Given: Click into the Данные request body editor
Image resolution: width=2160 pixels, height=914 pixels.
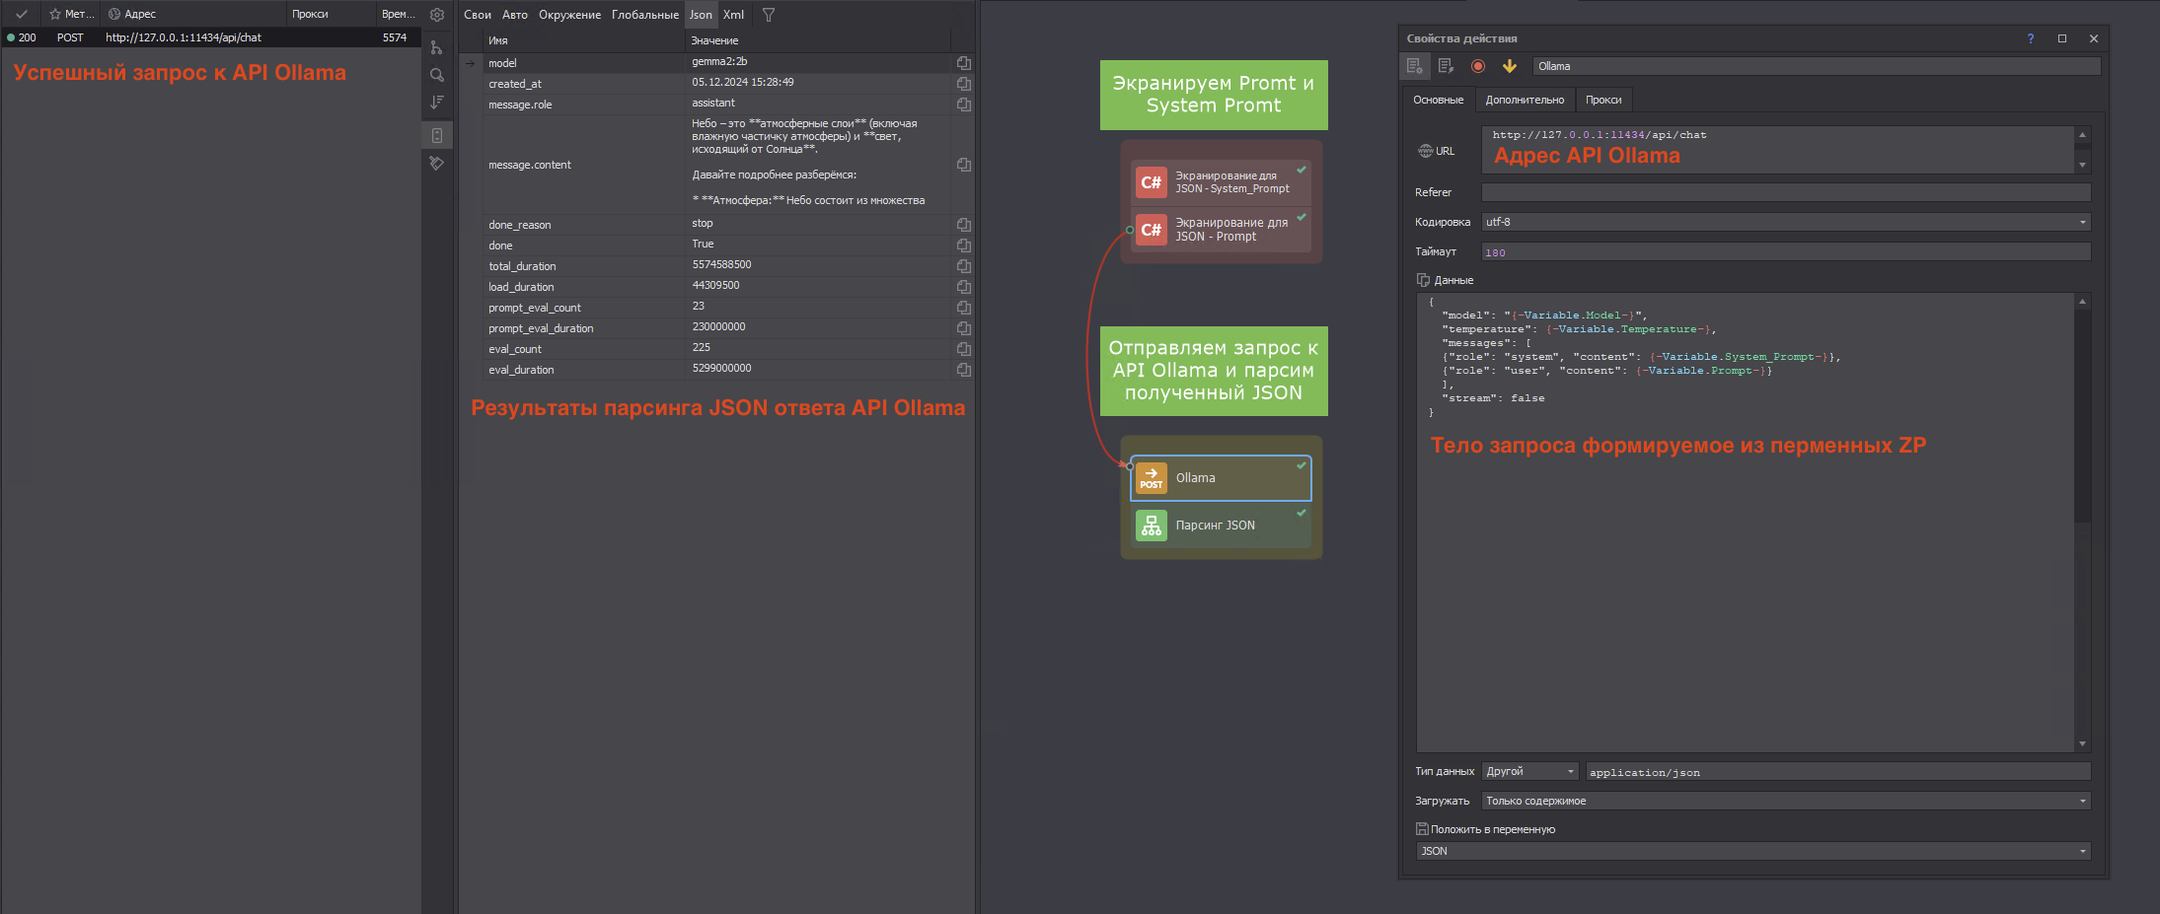Looking at the screenshot, I should pyautogui.click(x=1746, y=522).
